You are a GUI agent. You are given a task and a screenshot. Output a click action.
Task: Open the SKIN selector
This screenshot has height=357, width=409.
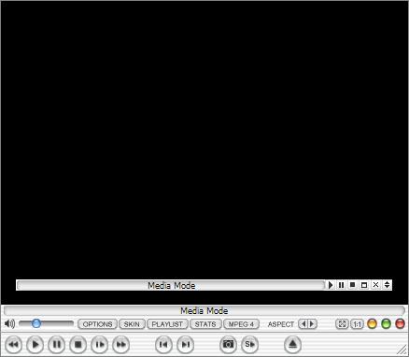click(x=132, y=324)
